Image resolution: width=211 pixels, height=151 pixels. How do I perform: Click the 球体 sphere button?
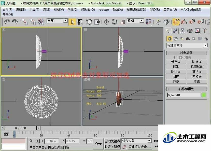(176, 67)
